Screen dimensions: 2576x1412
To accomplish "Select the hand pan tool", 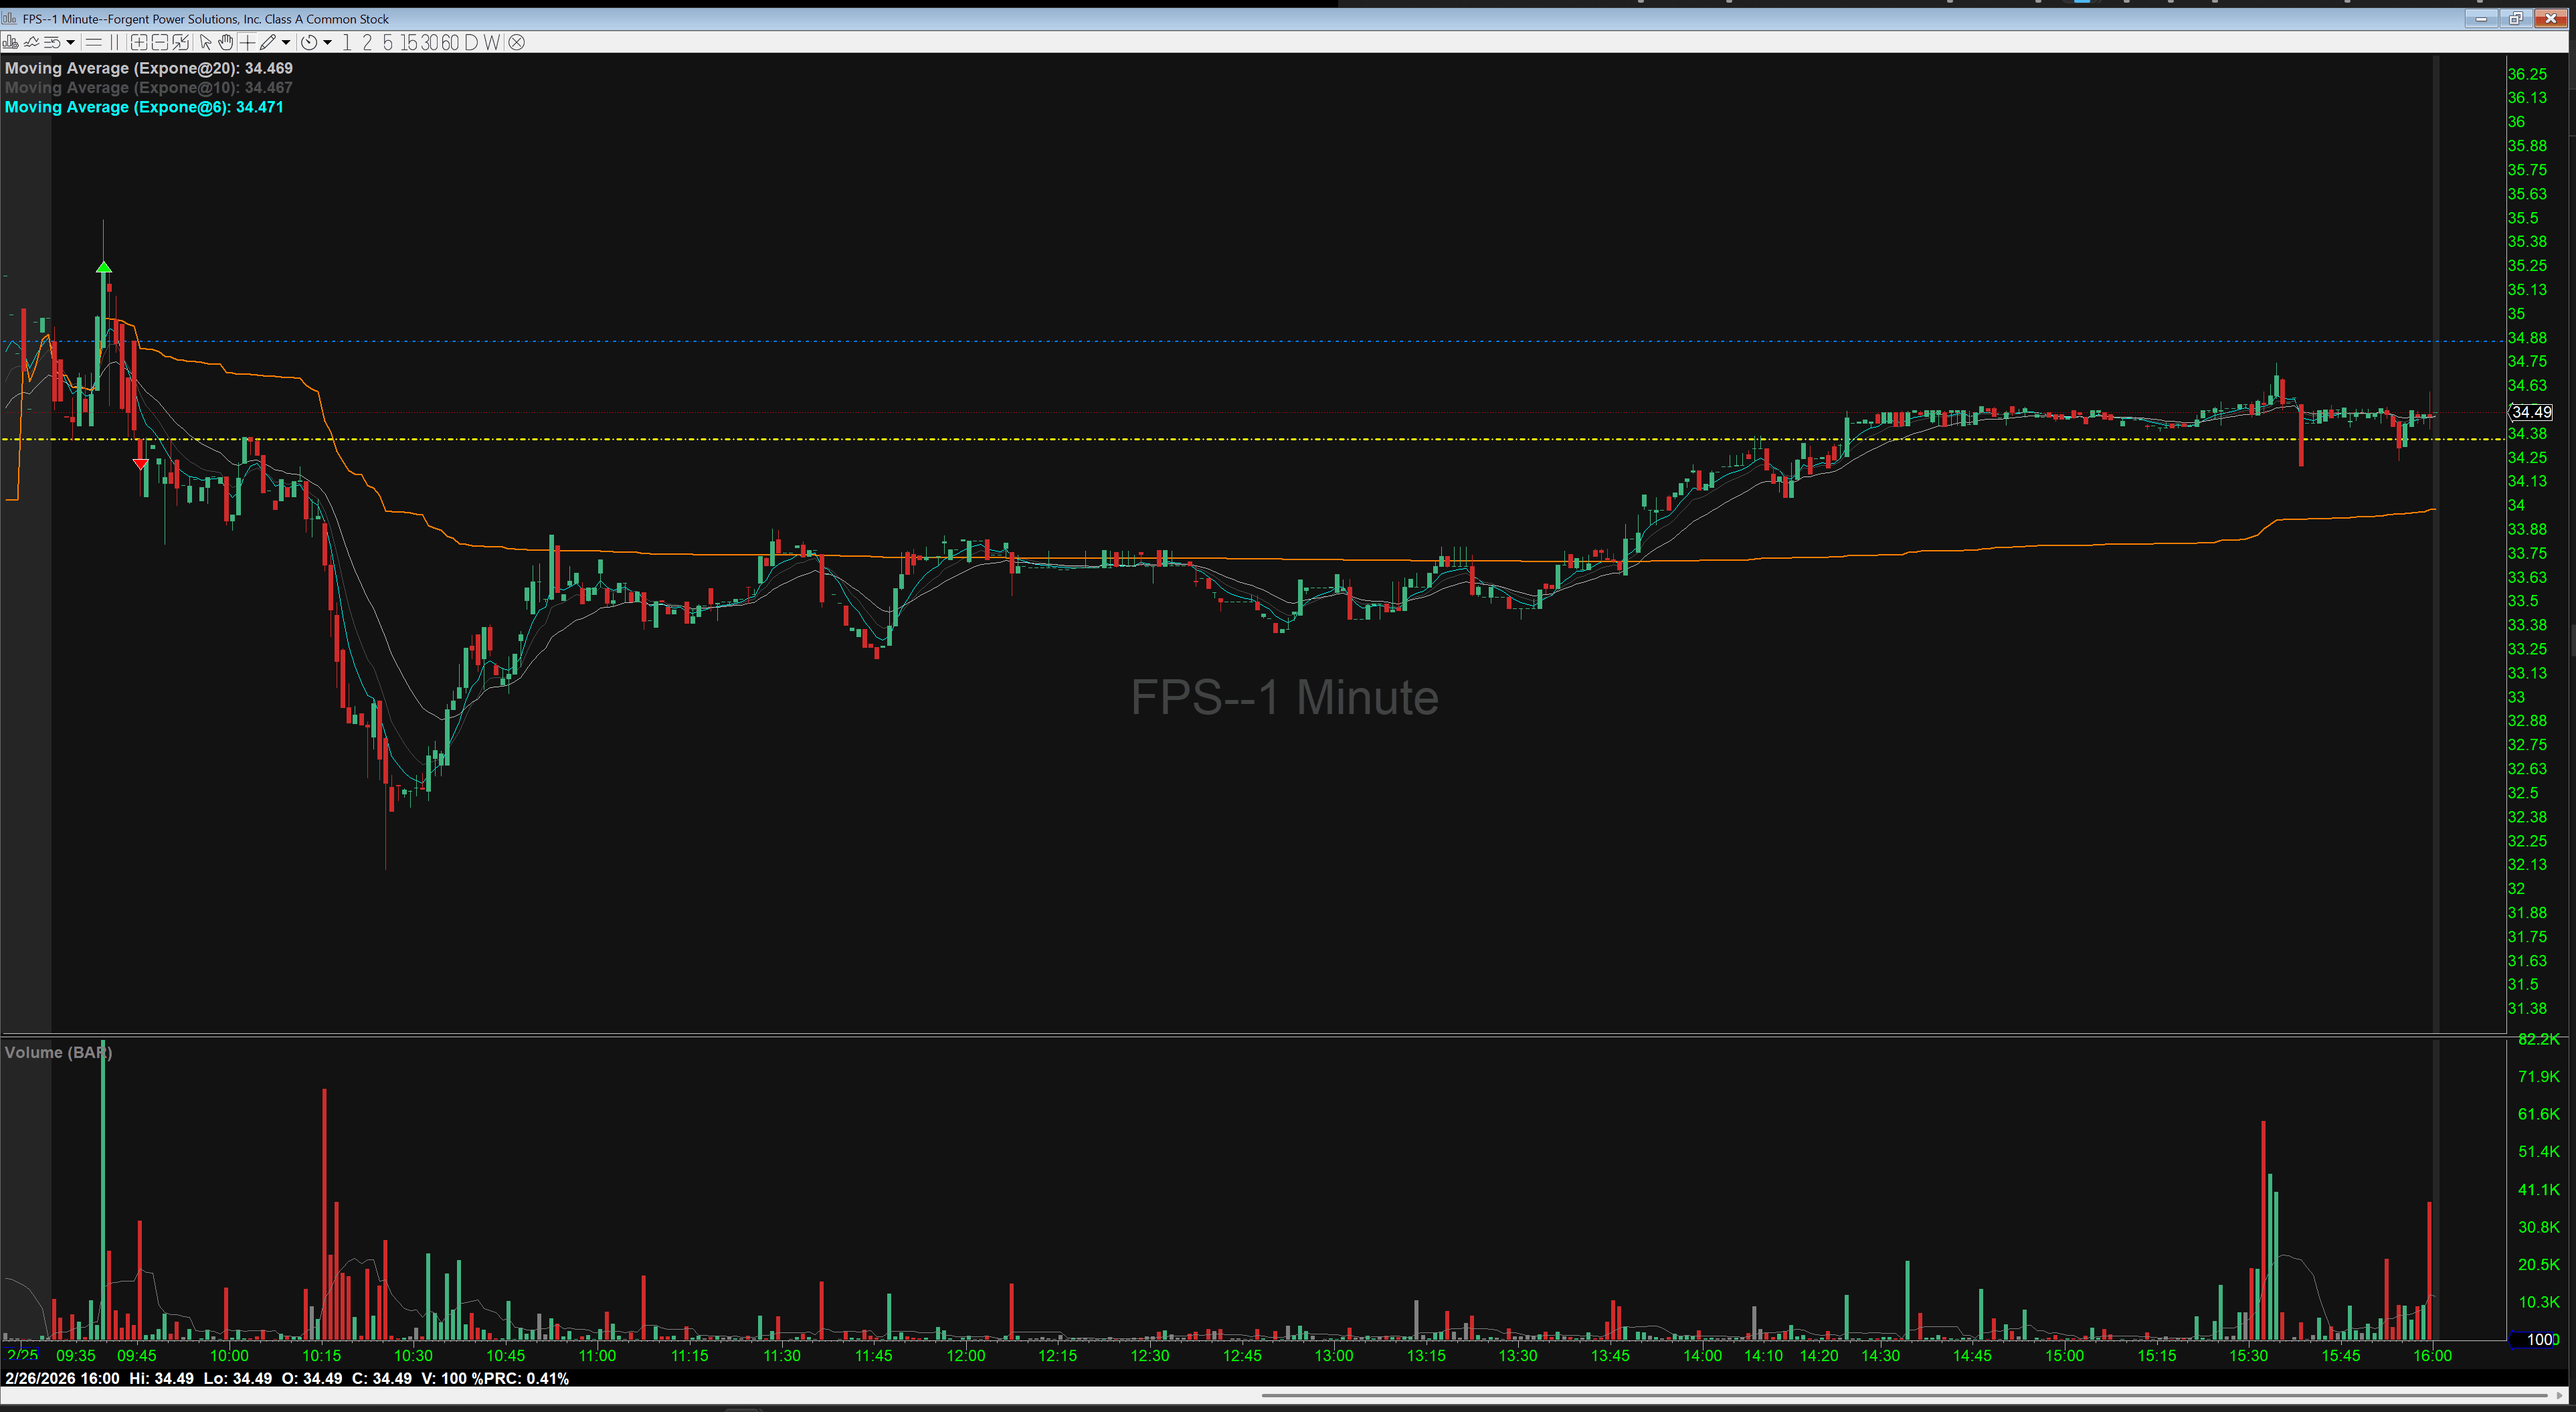I will pos(226,42).
